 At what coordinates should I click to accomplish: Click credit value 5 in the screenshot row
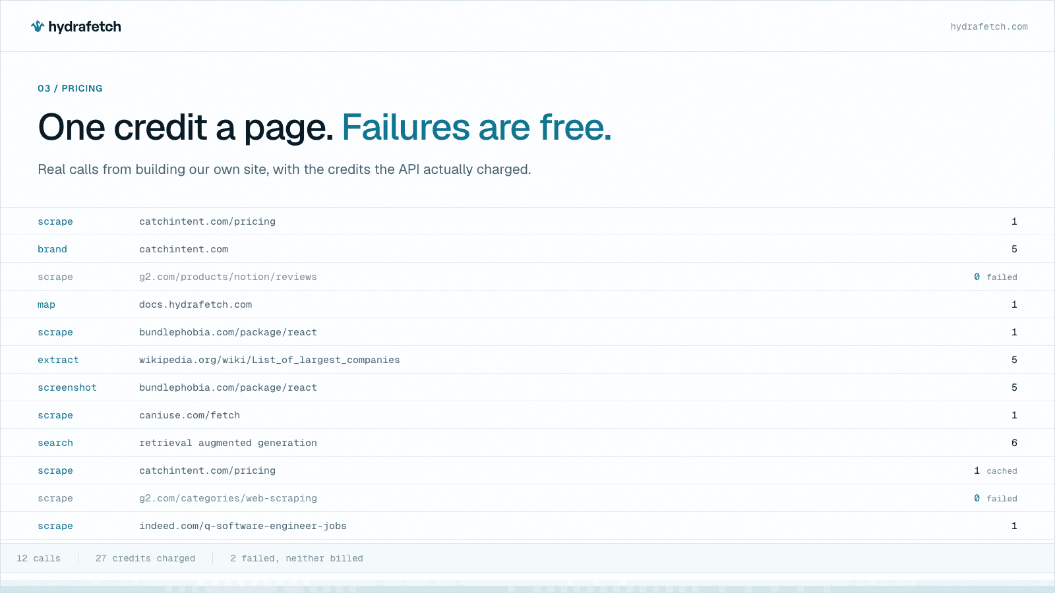(1014, 387)
